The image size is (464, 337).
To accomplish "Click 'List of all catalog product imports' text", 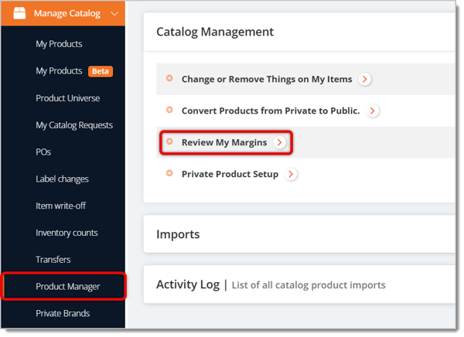I will pos(309,285).
